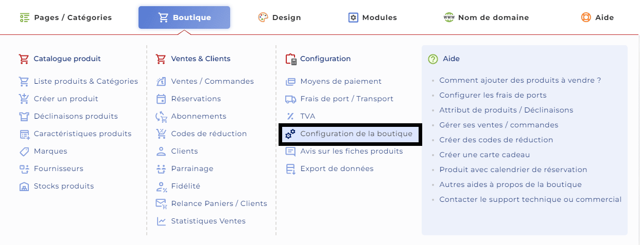Open help article Créer une carte cadeau
The image size is (640, 245).
pos(485,155)
